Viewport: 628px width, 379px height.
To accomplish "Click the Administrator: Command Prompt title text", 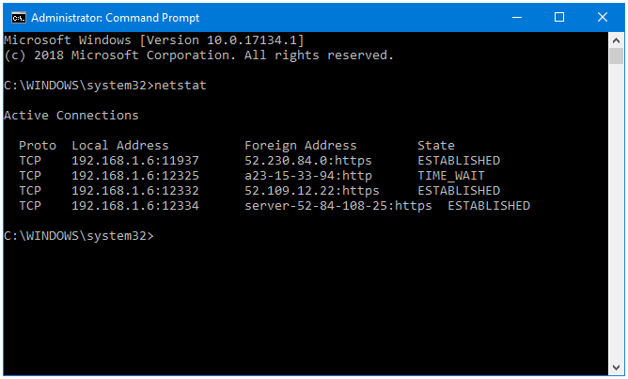I will point(116,18).
